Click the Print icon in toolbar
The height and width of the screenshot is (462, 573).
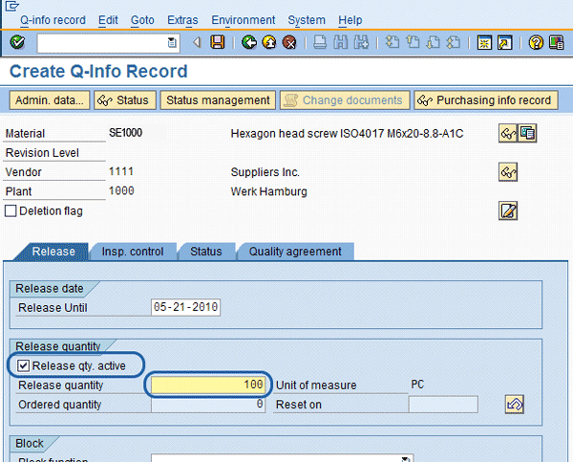320,42
